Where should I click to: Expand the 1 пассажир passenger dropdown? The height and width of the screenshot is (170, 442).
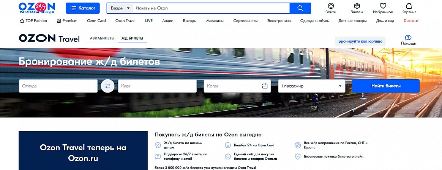[311, 86]
